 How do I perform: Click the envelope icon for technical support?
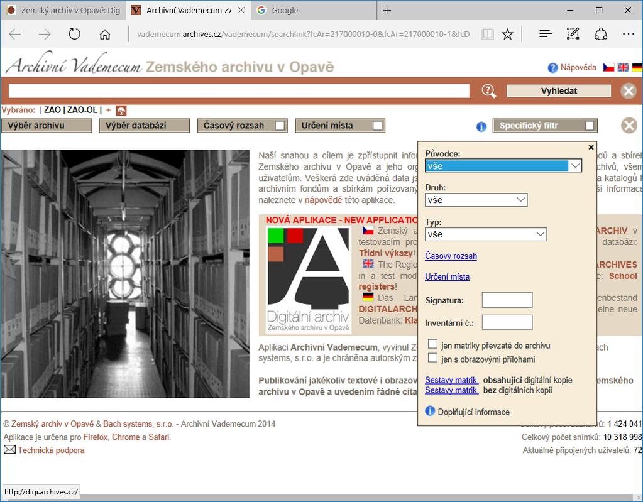(9, 450)
